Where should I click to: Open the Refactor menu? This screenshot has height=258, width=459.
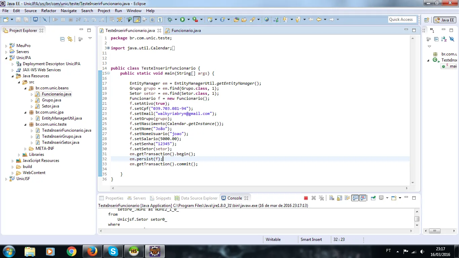coord(49,11)
